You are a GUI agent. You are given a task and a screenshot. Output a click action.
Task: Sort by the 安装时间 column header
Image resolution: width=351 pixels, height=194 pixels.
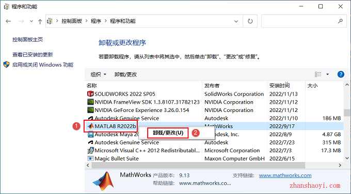pos(286,86)
